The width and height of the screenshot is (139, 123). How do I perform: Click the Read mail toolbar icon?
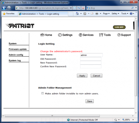click(92, 14)
